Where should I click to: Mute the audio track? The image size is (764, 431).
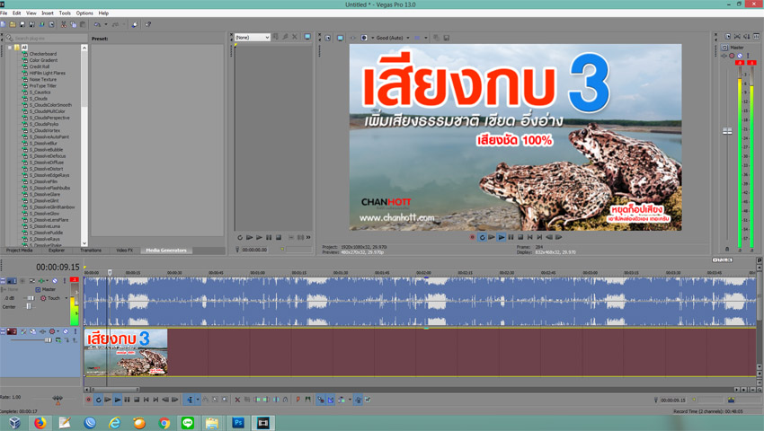click(x=55, y=281)
